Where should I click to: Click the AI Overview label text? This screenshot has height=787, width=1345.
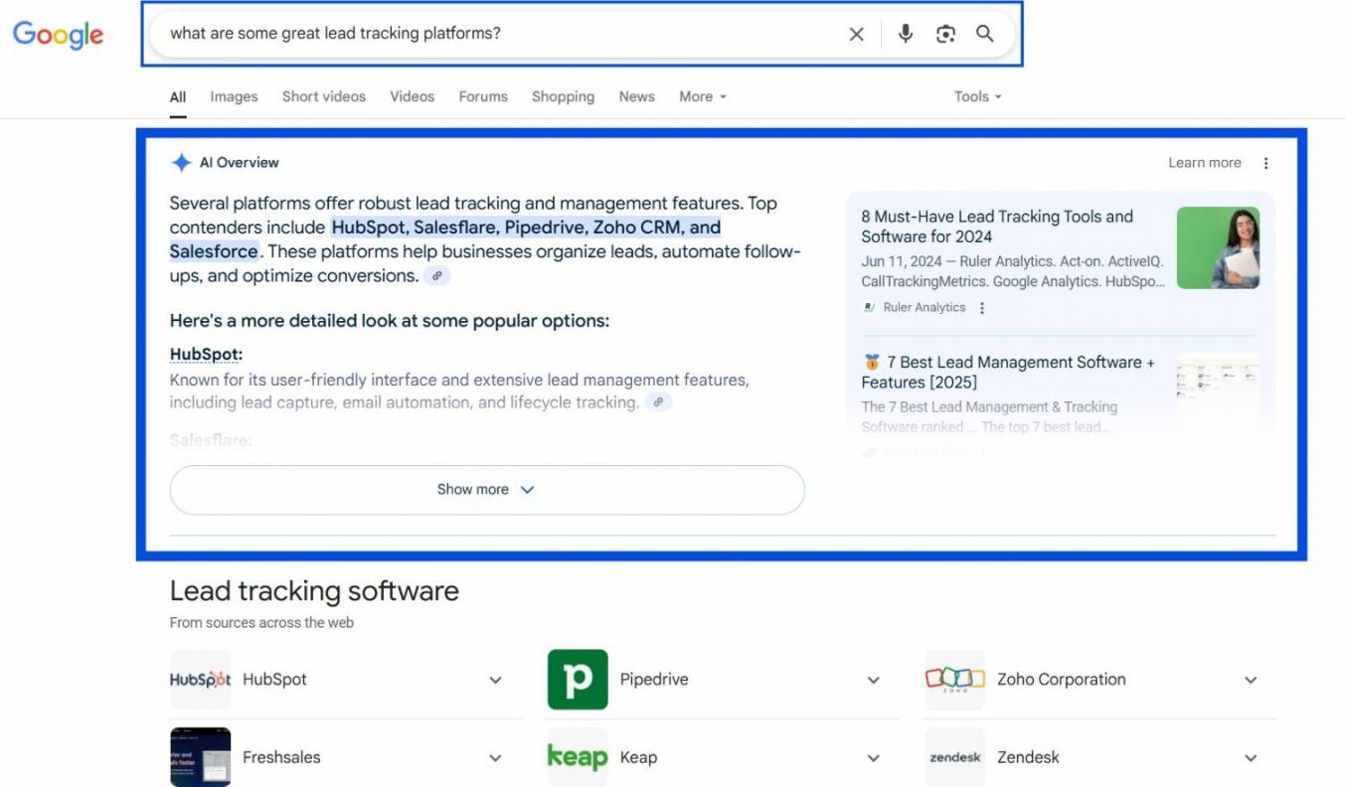click(x=239, y=163)
